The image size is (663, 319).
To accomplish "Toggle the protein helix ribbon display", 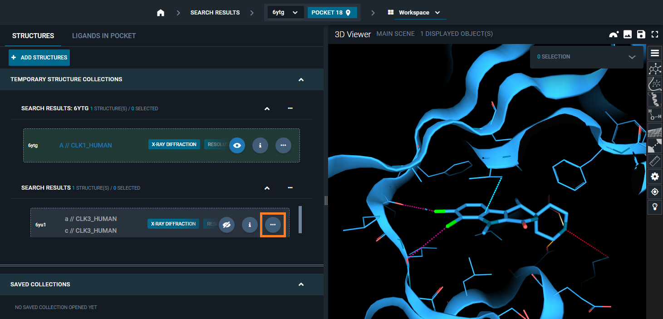I will point(655,99).
